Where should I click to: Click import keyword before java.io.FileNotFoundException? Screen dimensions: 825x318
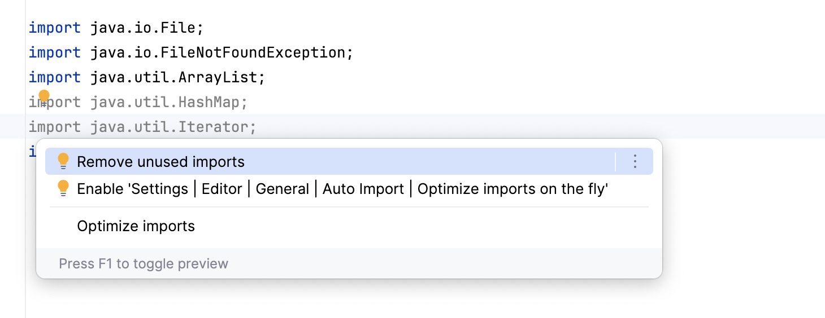(54, 52)
